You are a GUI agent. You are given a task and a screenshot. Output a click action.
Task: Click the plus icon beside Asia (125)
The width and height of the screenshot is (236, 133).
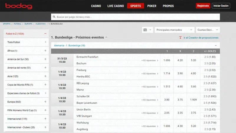pyautogui.click(x=45, y=76)
